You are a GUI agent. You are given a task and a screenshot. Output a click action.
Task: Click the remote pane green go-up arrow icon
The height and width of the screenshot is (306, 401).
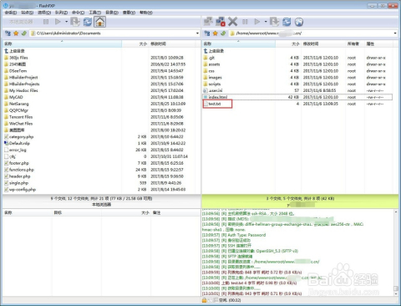pyautogui.click(x=223, y=33)
